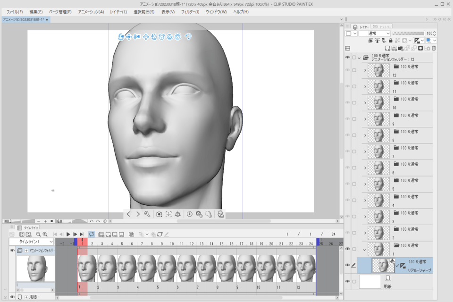Select next 3D object with right arrow

[138, 214]
